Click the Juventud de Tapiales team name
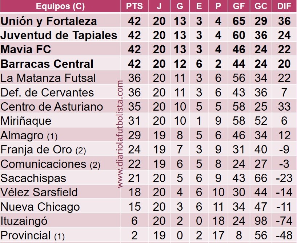Screen dimensions: 297x243 (x=59, y=35)
